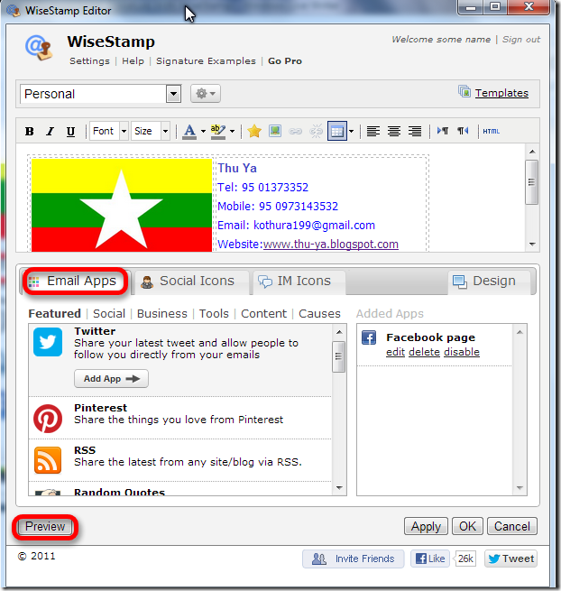This screenshot has height=591, width=561.
Task: Click Invite Friends button
Action: point(353,559)
